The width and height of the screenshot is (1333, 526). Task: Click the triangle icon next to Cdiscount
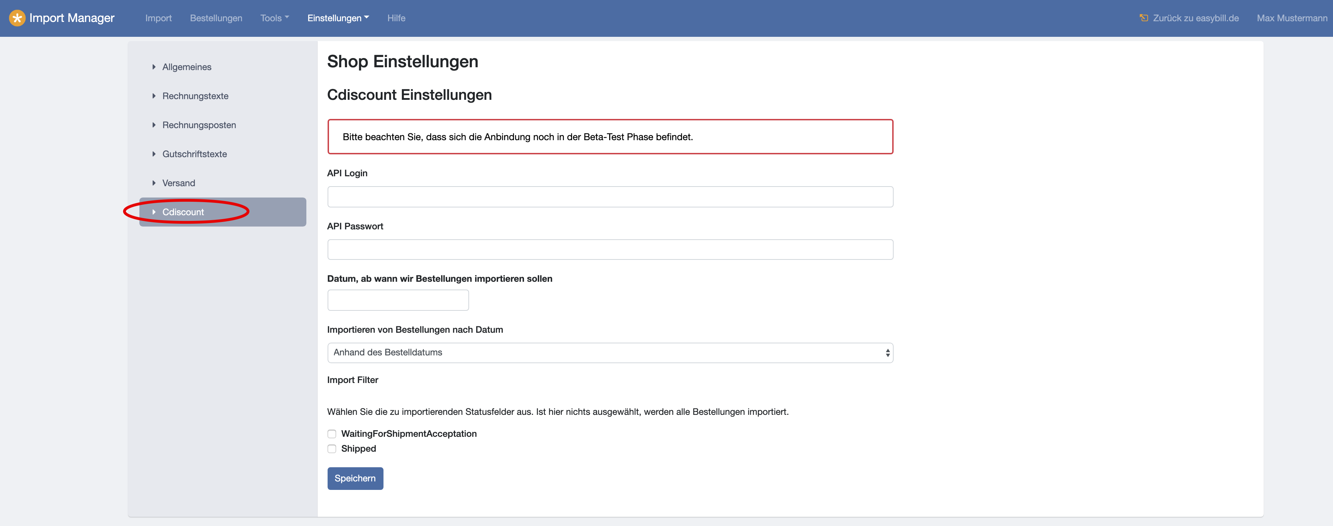154,212
